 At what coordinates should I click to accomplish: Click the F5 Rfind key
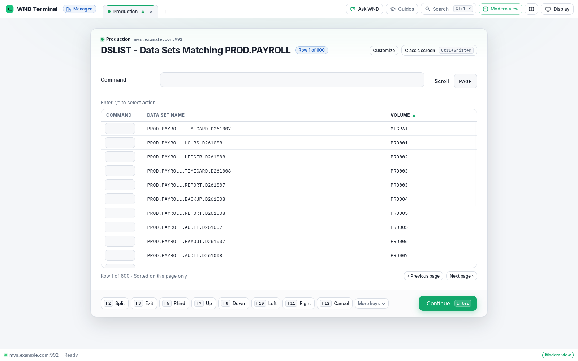pos(174,304)
